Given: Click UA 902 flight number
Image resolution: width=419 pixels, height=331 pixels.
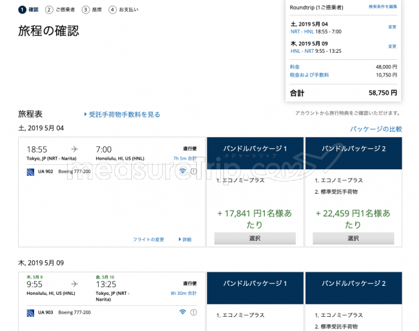Looking at the screenshot, I should click(x=45, y=171).
